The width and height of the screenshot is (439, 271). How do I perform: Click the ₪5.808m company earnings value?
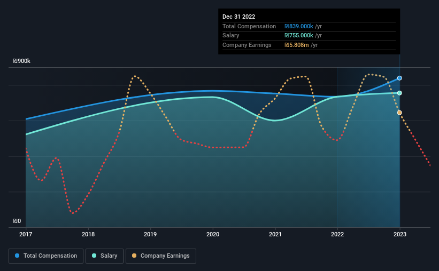coord(296,45)
